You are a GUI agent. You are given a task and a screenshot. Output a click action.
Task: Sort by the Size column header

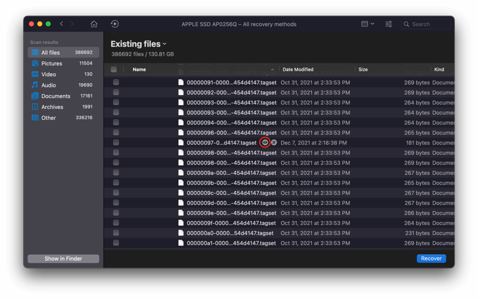point(363,69)
